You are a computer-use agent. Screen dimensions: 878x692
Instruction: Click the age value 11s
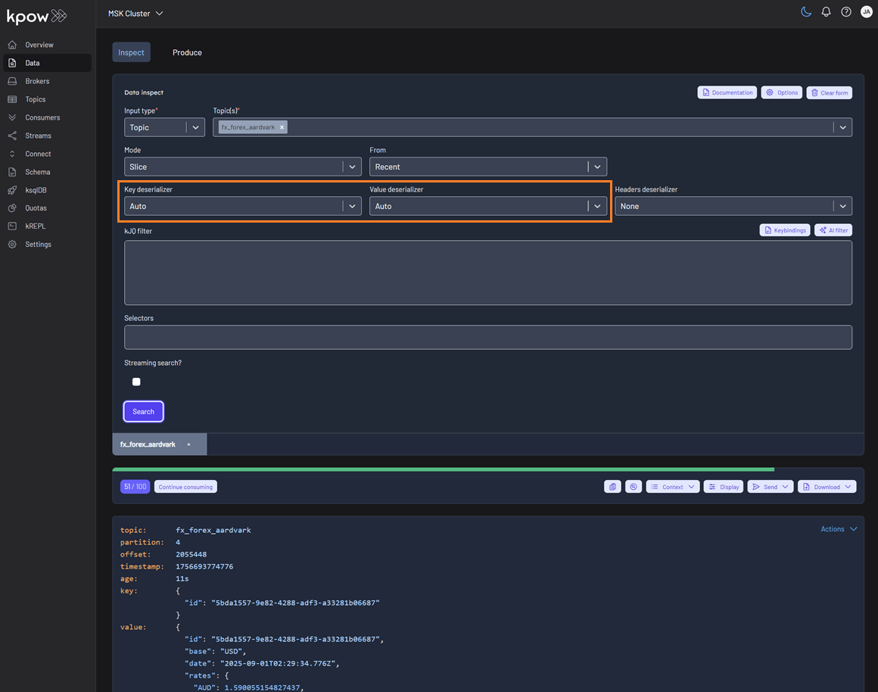tap(182, 579)
